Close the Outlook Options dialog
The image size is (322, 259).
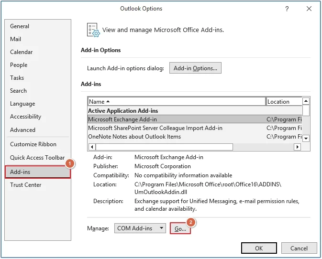[309, 9]
